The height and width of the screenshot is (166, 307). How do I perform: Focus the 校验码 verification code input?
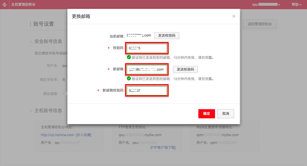(147, 48)
